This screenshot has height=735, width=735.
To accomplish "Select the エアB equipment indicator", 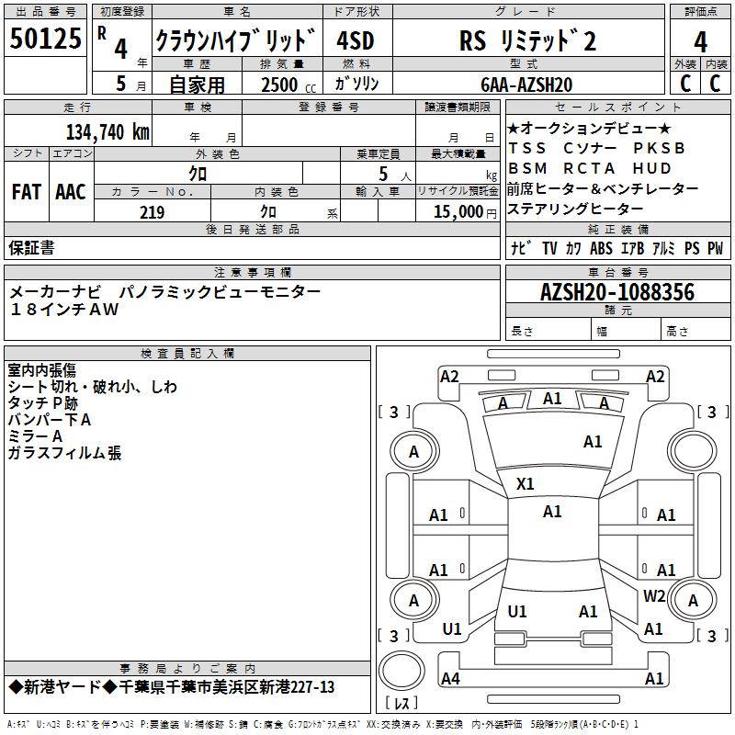I will point(632,248).
